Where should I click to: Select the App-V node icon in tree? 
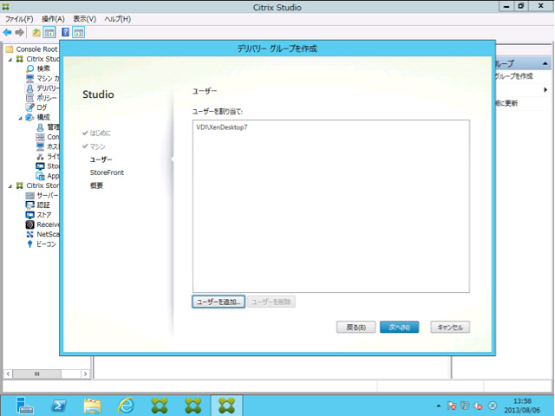point(41,176)
